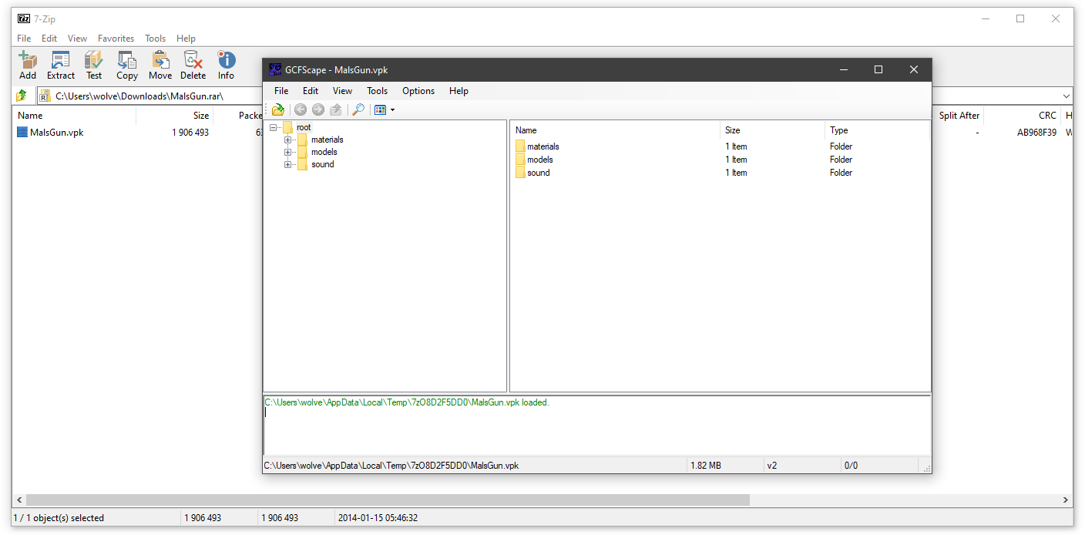
Task: Sort GCFScape list by Type column
Action: [x=877, y=130]
